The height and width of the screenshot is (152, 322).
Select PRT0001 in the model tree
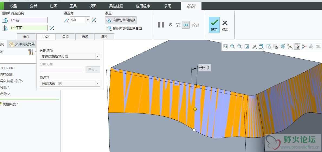point(7,74)
